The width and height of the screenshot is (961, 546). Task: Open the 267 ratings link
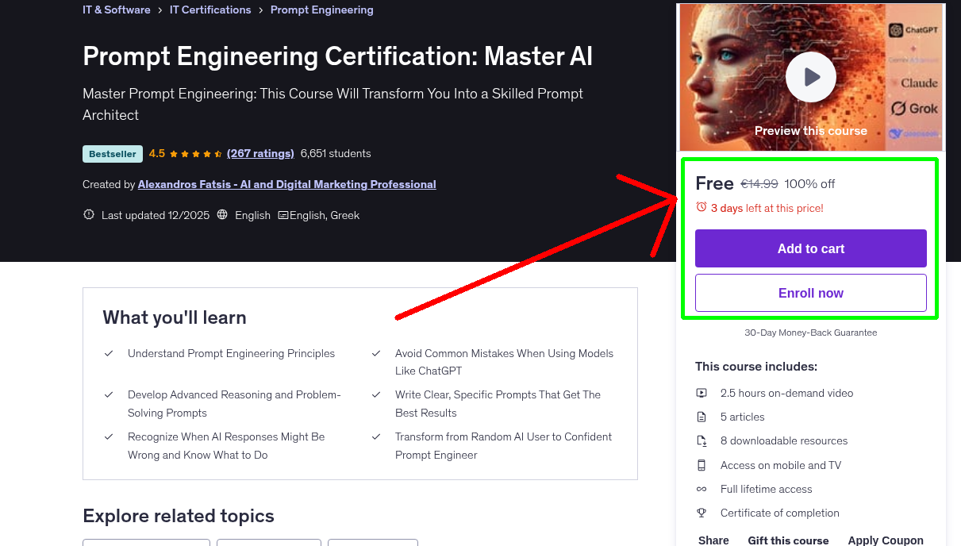(260, 153)
